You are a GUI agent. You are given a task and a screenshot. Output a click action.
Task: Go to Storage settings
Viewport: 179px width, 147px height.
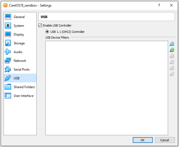19,43
